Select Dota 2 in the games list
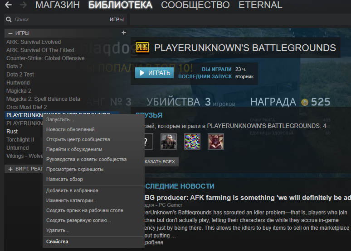The image size is (351, 251). (x=15, y=66)
